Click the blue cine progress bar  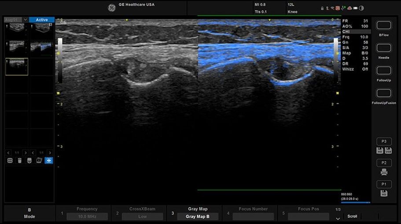tap(355, 203)
